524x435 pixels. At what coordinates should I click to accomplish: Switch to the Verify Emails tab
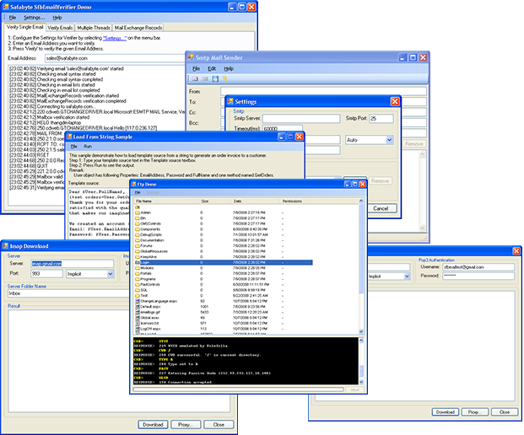point(60,28)
